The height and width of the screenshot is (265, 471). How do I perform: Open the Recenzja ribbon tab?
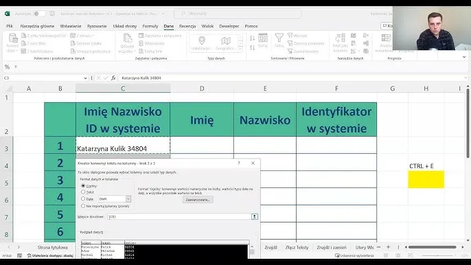[x=187, y=26]
